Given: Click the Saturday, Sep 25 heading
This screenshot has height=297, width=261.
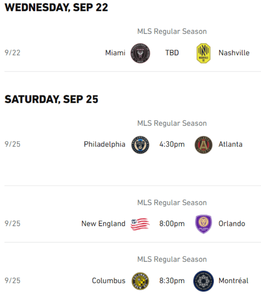Looking at the screenshot, I should (51, 100).
